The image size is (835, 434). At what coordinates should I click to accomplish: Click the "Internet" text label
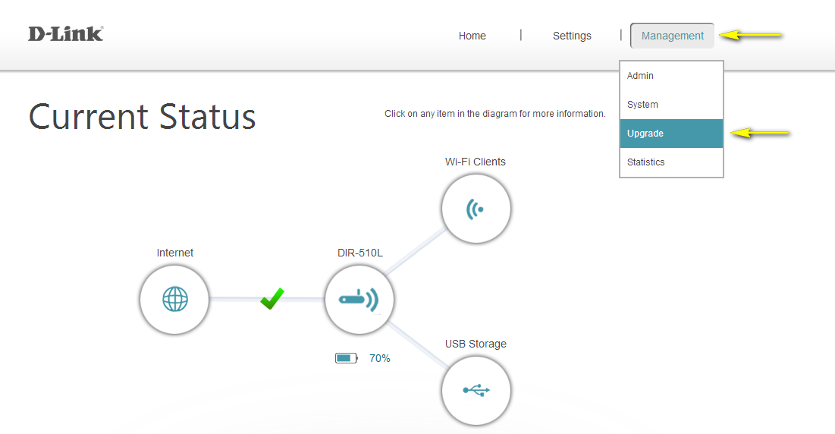pos(174,253)
